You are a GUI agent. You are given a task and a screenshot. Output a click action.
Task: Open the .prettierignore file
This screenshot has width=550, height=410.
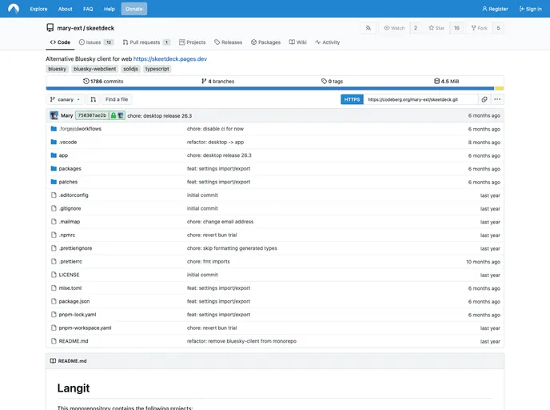[x=75, y=248]
